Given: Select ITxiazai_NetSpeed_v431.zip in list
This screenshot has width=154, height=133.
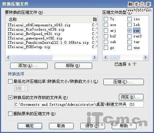Looking at the screenshot, I should pyautogui.click(x=34, y=34).
